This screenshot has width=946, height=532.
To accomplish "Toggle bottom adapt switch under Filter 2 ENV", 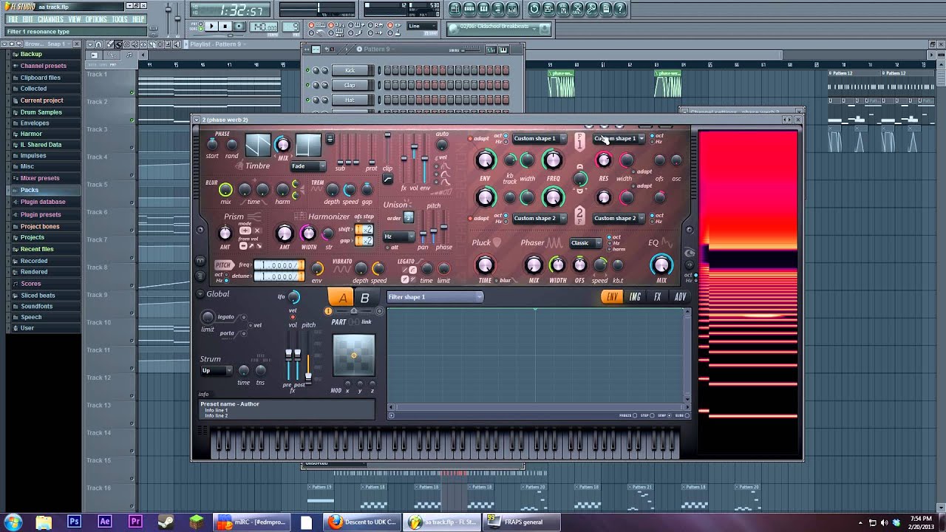I will [471, 218].
